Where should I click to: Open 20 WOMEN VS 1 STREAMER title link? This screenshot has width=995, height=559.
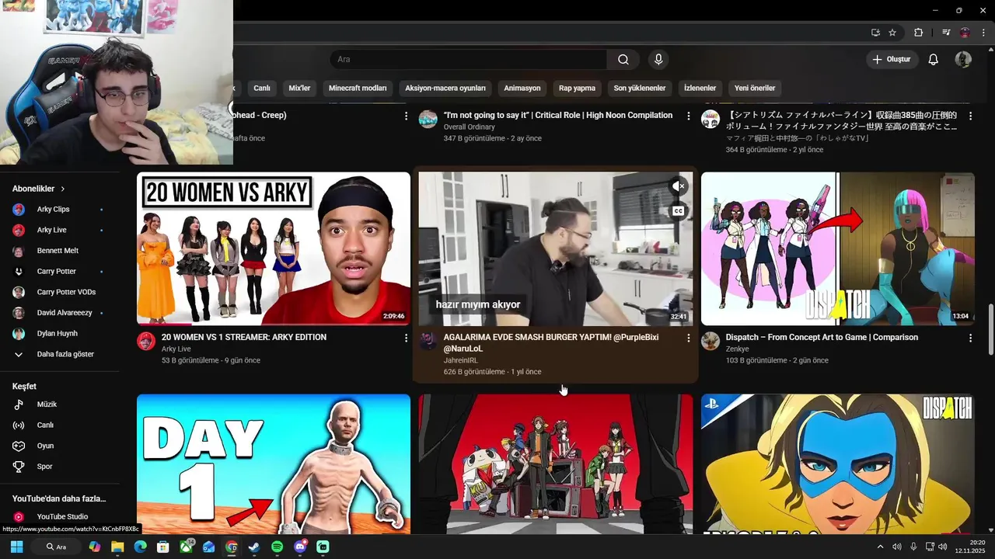pyautogui.click(x=244, y=337)
